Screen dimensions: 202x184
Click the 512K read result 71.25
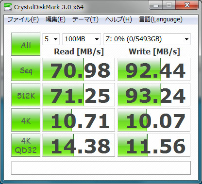(x=79, y=95)
